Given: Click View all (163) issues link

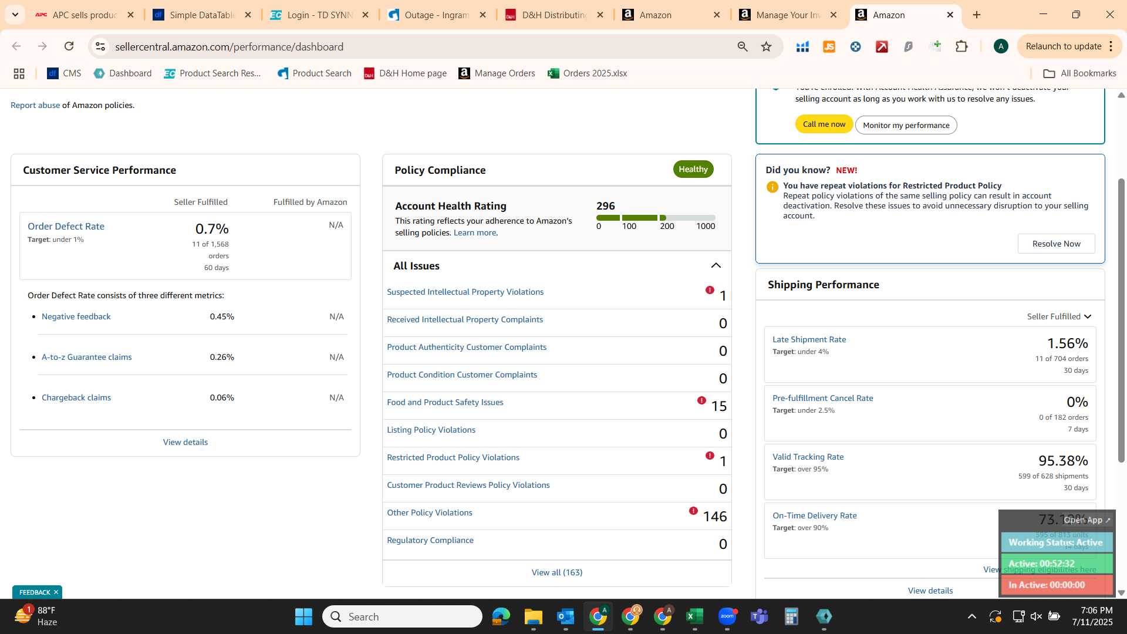Looking at the screenshot, I should click(556, 572).
